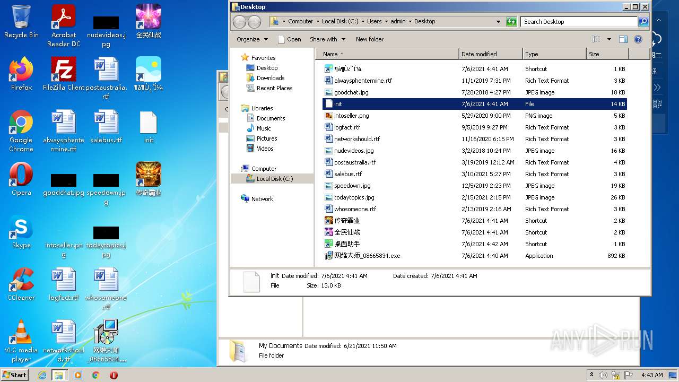This screenshot has width=679, height=382.
Task: Click New folder in toolbar
Action: click(370, 39)
